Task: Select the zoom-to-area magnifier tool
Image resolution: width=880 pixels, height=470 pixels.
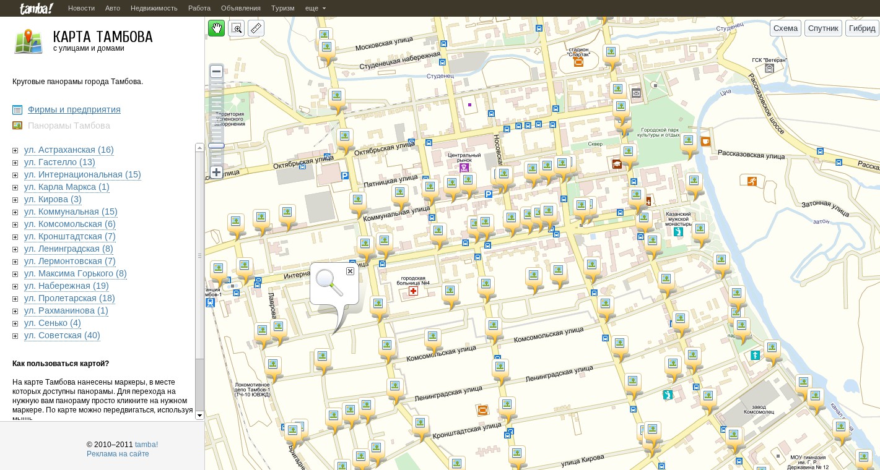Action: 237,28
